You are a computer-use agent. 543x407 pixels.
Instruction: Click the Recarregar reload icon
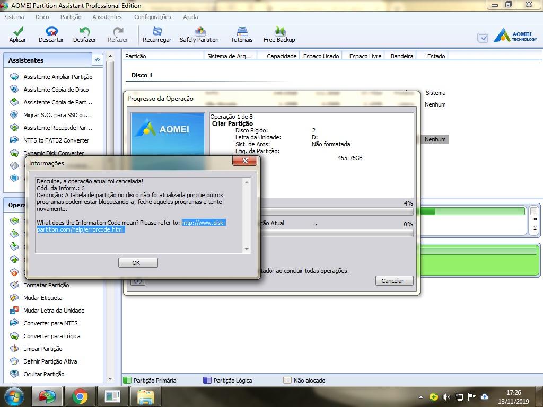click(x=157, y=34)
